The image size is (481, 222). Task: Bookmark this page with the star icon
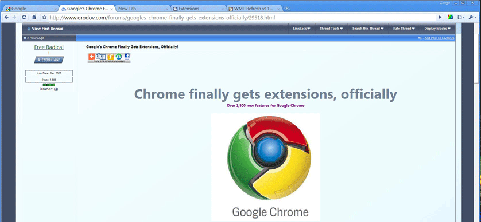tap(44, 17)
